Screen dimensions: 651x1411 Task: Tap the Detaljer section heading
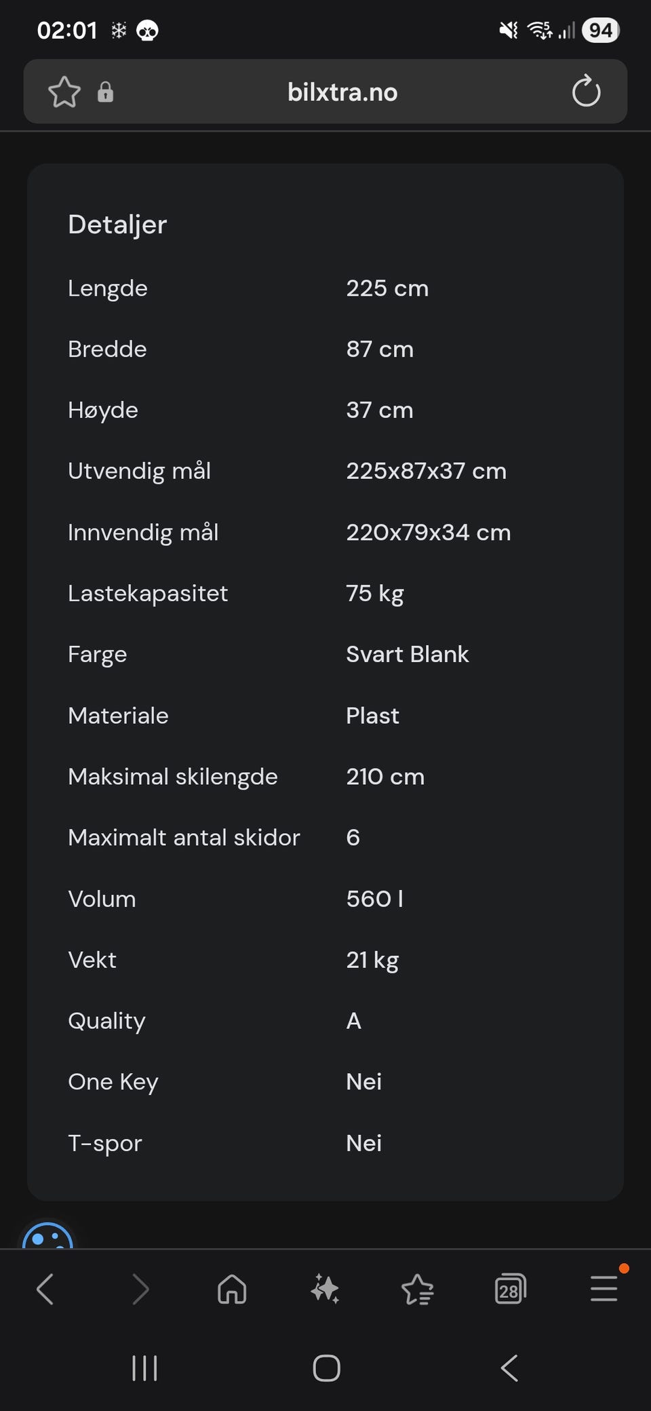(117, 225)
